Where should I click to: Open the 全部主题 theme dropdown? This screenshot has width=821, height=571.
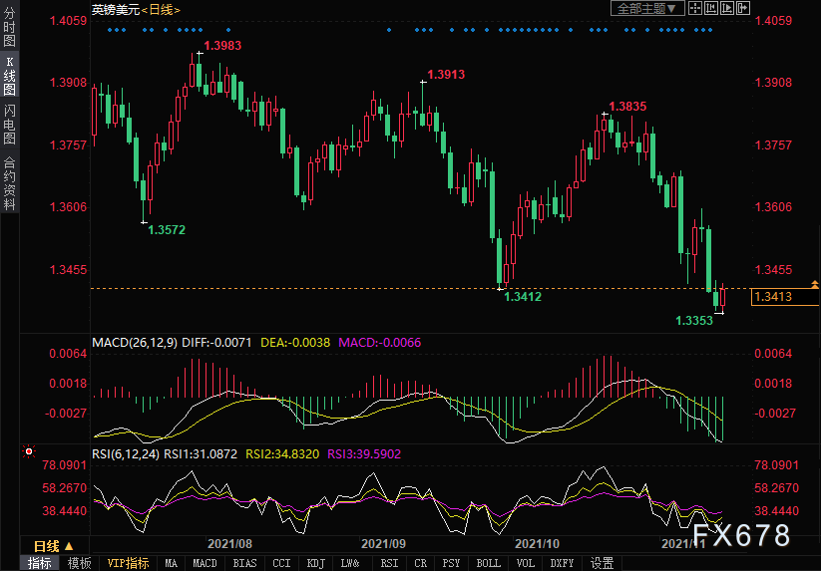(x=646, y=8)
